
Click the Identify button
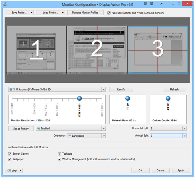tap(121, 89)
